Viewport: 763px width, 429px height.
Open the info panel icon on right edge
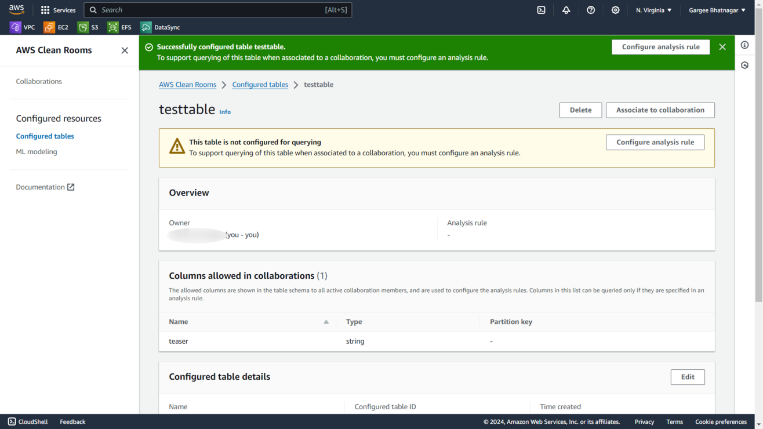click(x=745, y=45)
